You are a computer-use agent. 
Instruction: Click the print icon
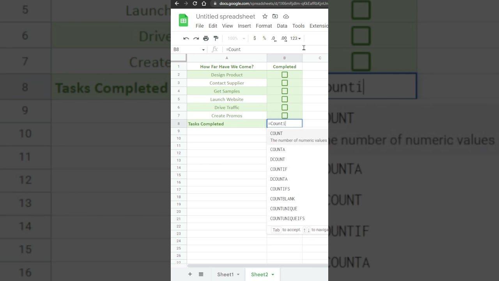point(206,38)
